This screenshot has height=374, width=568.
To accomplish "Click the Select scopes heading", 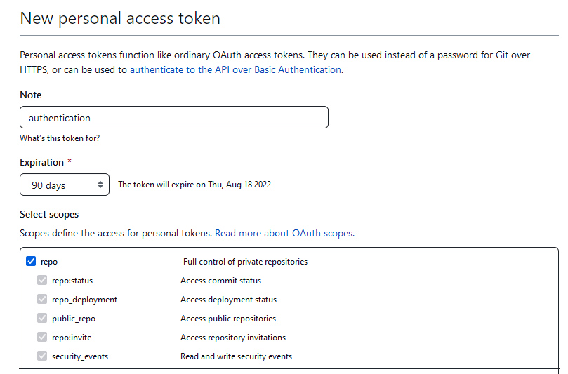I will [x=49, y=214].
